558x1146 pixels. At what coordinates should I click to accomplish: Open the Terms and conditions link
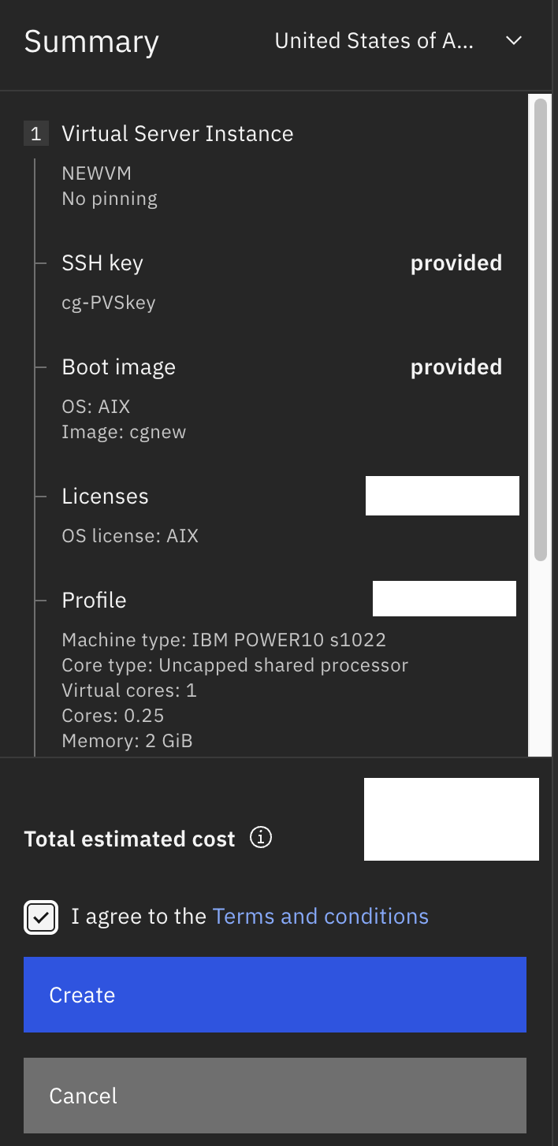click(321, 917)
